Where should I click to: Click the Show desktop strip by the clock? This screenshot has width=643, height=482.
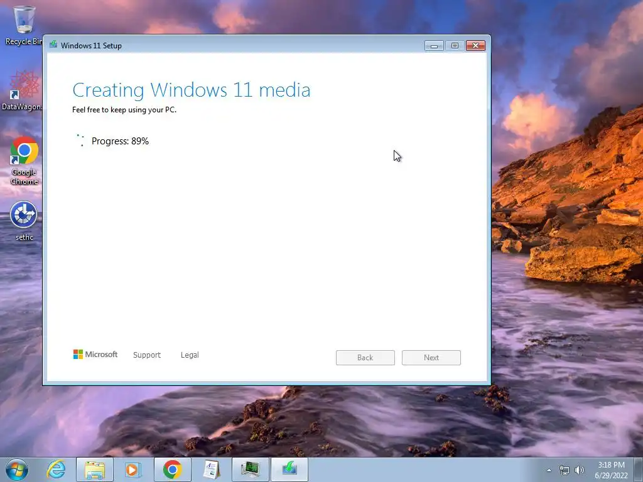639,469
